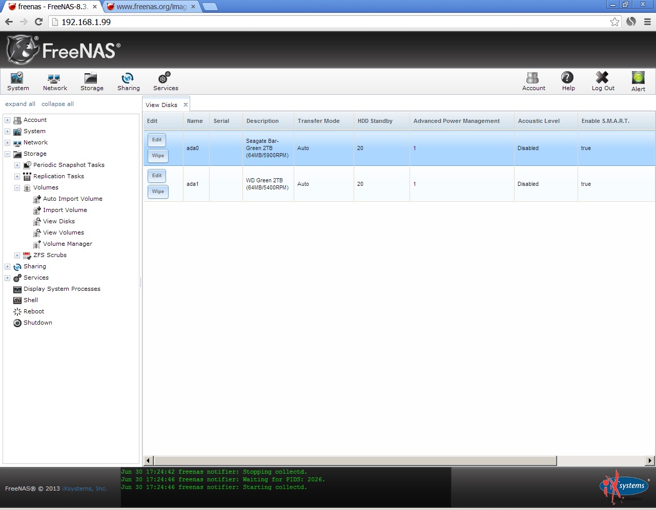Open the Sharing toolbar icon

tap(128, 81)
